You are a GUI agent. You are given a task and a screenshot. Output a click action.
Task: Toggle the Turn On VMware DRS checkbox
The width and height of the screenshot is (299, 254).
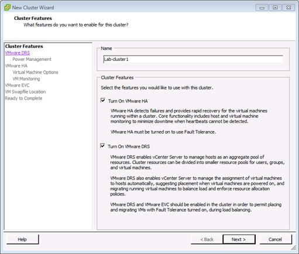tap(102, 146)
